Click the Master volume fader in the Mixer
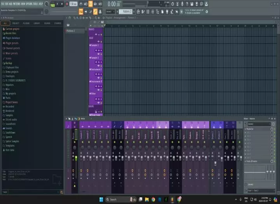 tap(76, 158)
